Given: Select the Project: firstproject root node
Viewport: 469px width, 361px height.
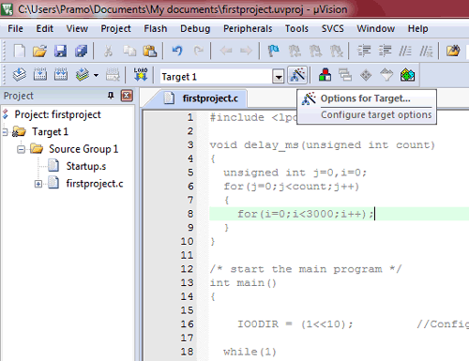Looking at the screenshot, I should pyautogui.click(x=57, y=114).
